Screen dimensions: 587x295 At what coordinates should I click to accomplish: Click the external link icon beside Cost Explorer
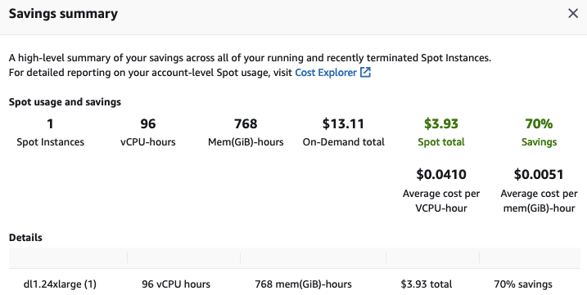point(365,72)
